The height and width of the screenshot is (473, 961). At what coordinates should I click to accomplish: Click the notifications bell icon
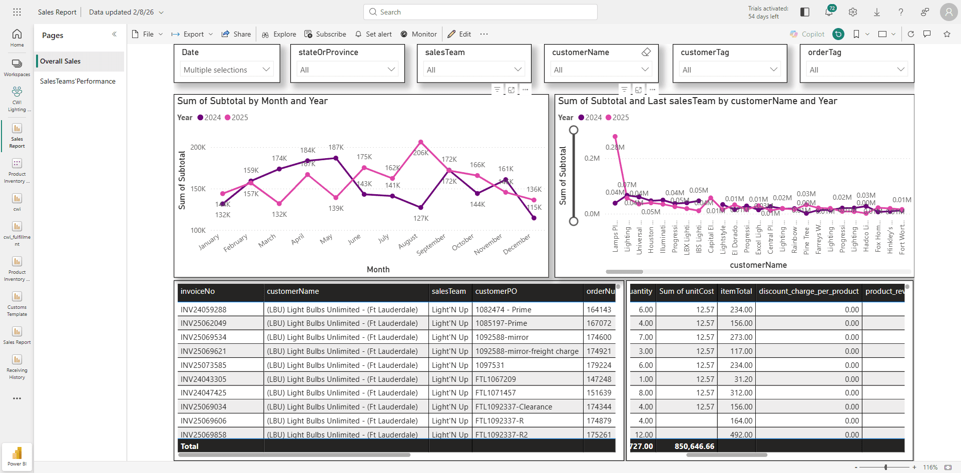pyautogui.click(x=829, y=12)
